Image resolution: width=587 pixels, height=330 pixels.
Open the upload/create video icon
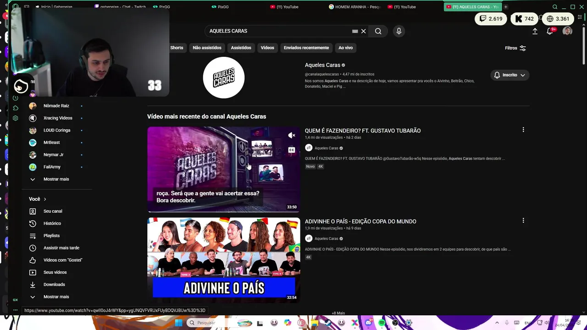tap(535, 31)
